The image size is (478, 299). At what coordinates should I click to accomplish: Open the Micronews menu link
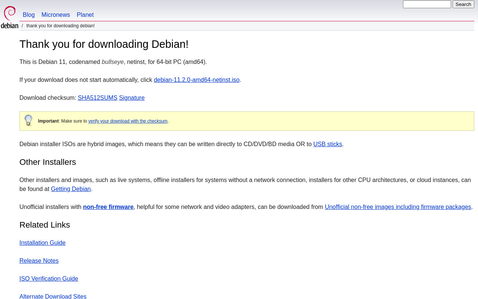tap(56, 15)
